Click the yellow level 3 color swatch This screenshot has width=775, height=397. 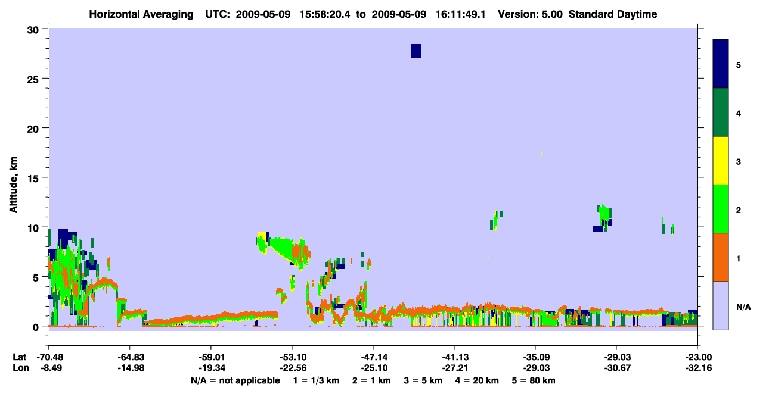pos(721,161)
